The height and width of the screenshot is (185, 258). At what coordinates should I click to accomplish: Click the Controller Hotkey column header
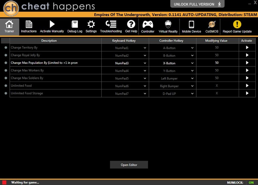pyautogui.click(x=172, y=41)
